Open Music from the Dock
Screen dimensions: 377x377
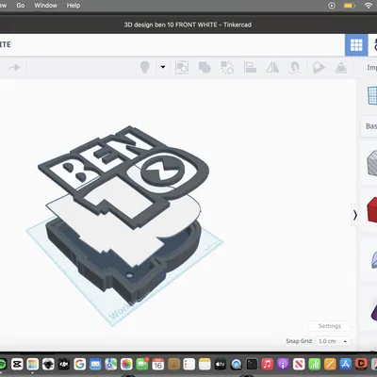pyautogui.click(x=268, y=365)
